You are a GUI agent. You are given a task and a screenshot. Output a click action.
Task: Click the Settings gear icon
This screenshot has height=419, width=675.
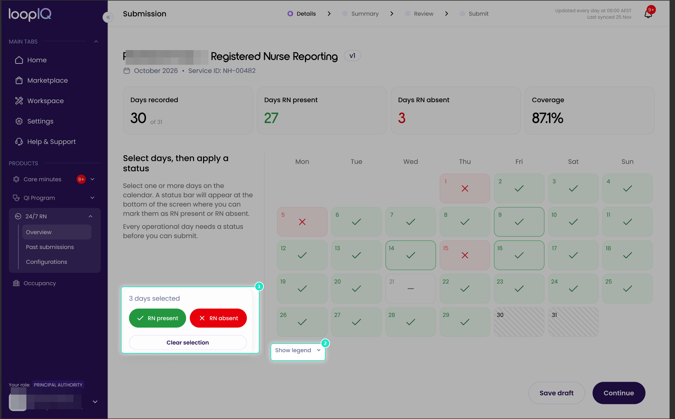coord(19,121)
